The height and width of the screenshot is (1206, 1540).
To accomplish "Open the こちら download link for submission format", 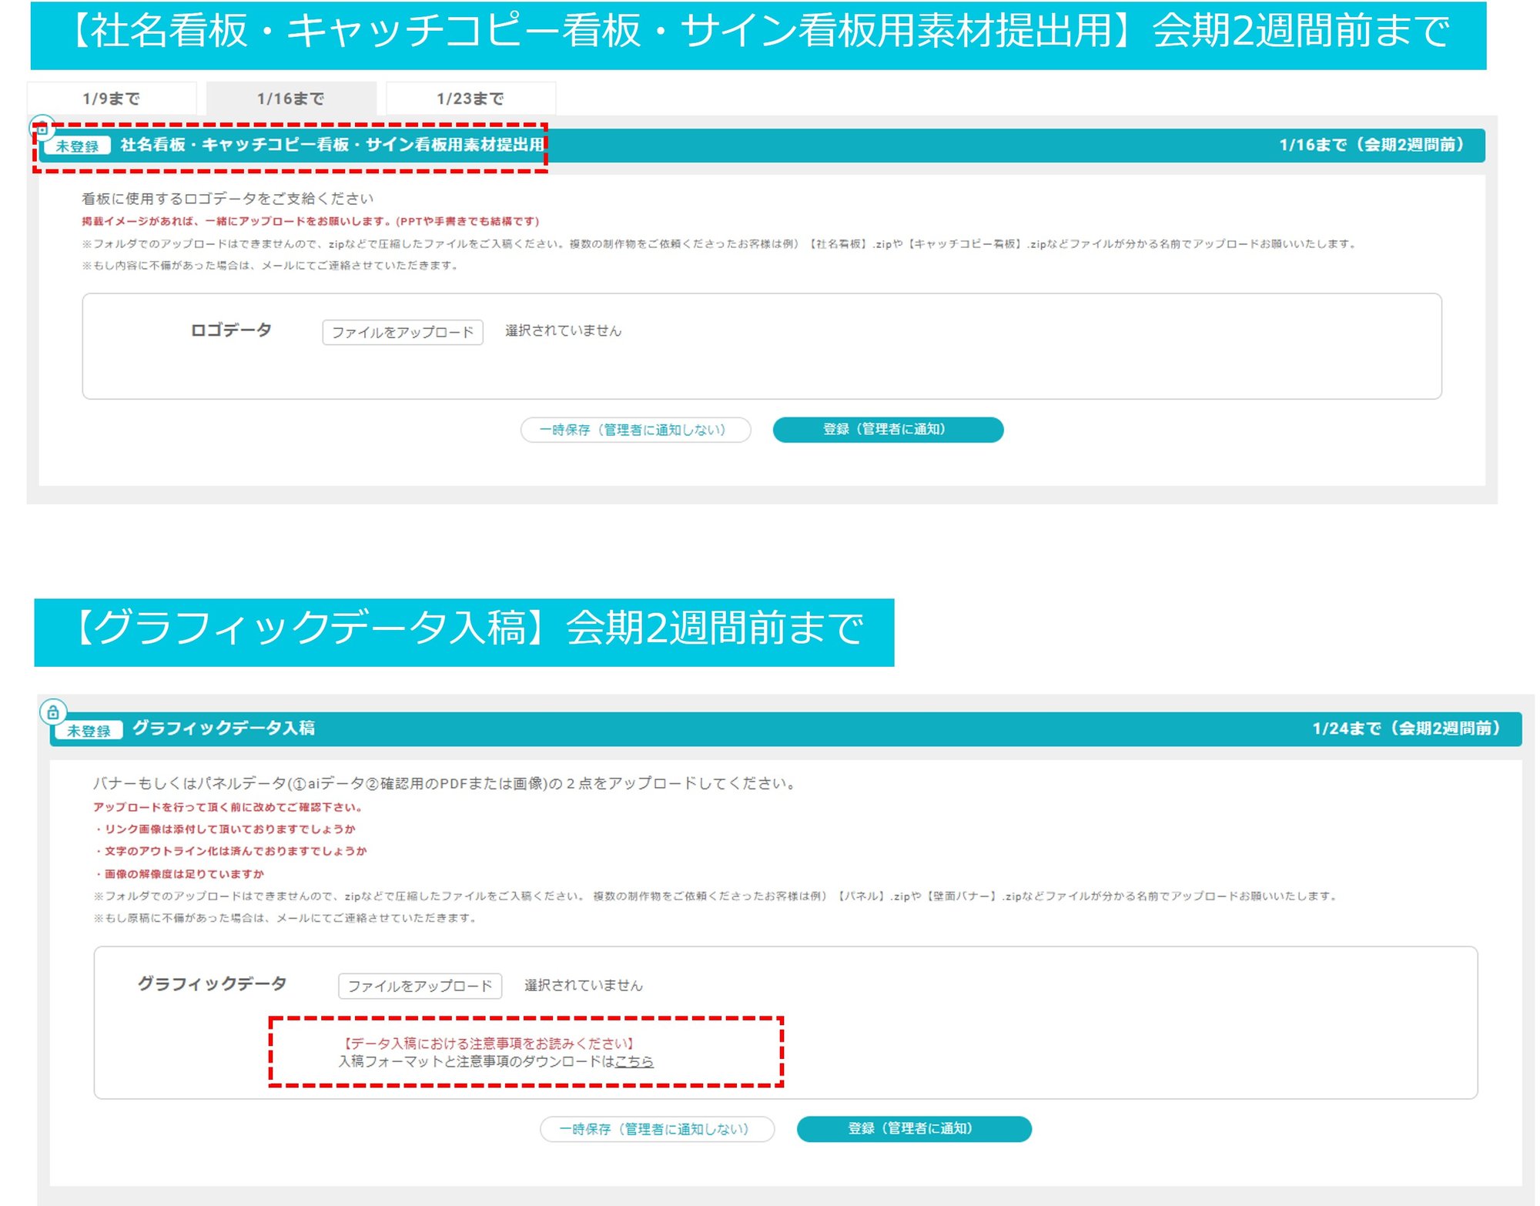I will coord(634,1060).
